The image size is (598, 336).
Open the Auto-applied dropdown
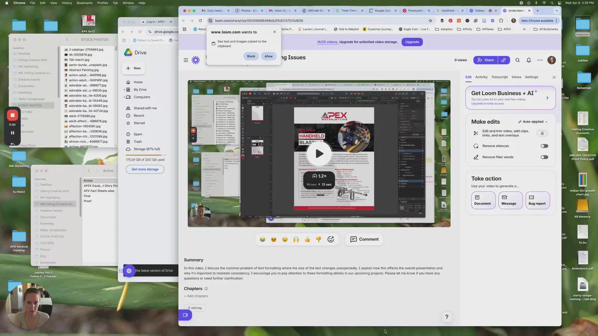[533, 122]
